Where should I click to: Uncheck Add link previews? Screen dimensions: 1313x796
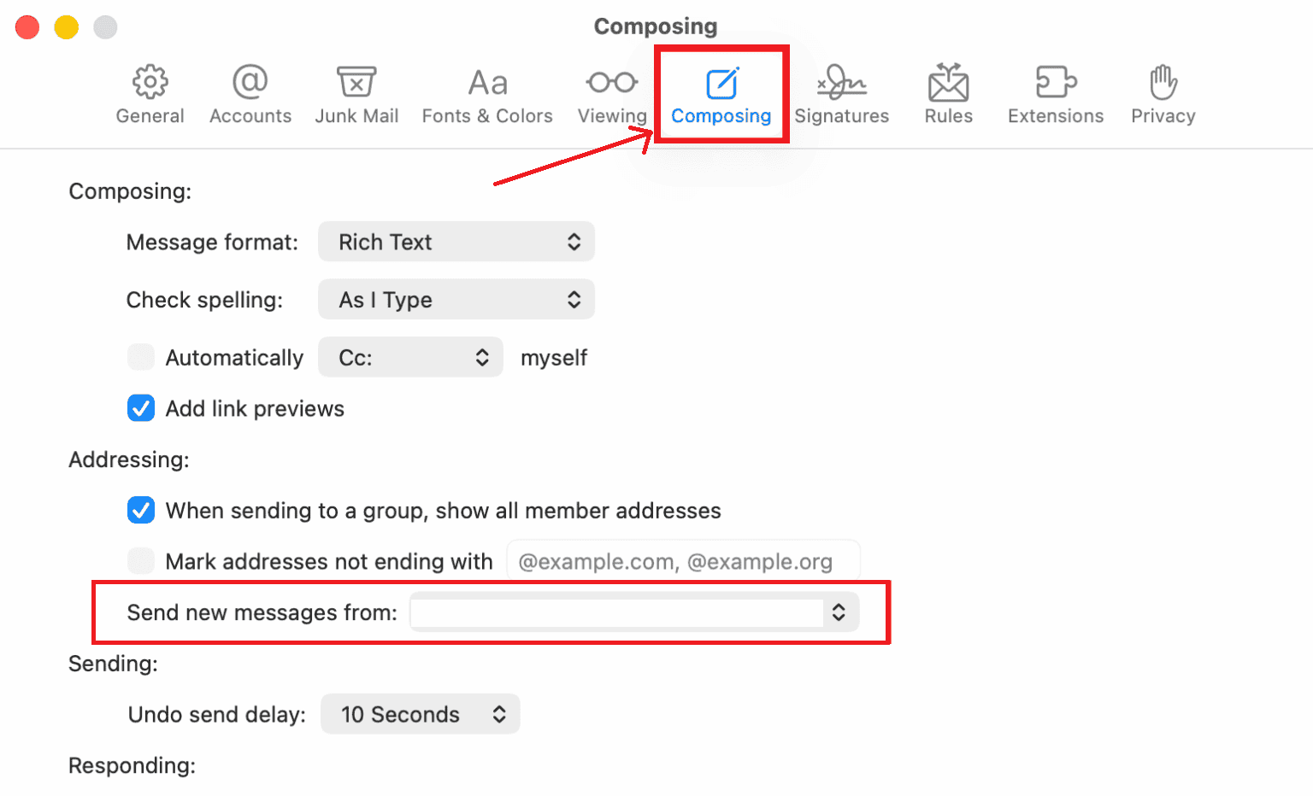pos(141,408)
